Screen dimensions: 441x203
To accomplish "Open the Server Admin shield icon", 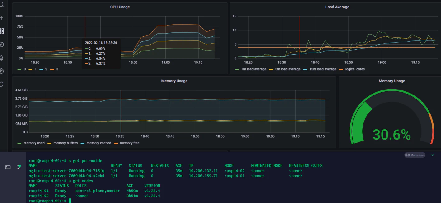I will click(x=2, y=84).
